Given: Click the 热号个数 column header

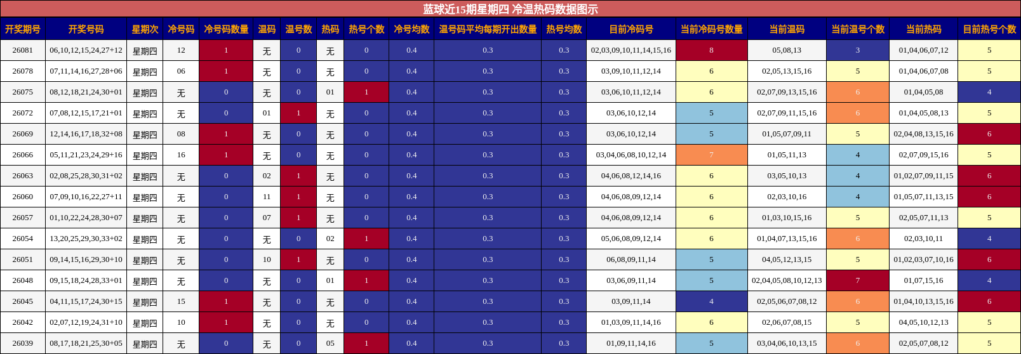Looking at the screenshot, I should click(x=366, y=29).
